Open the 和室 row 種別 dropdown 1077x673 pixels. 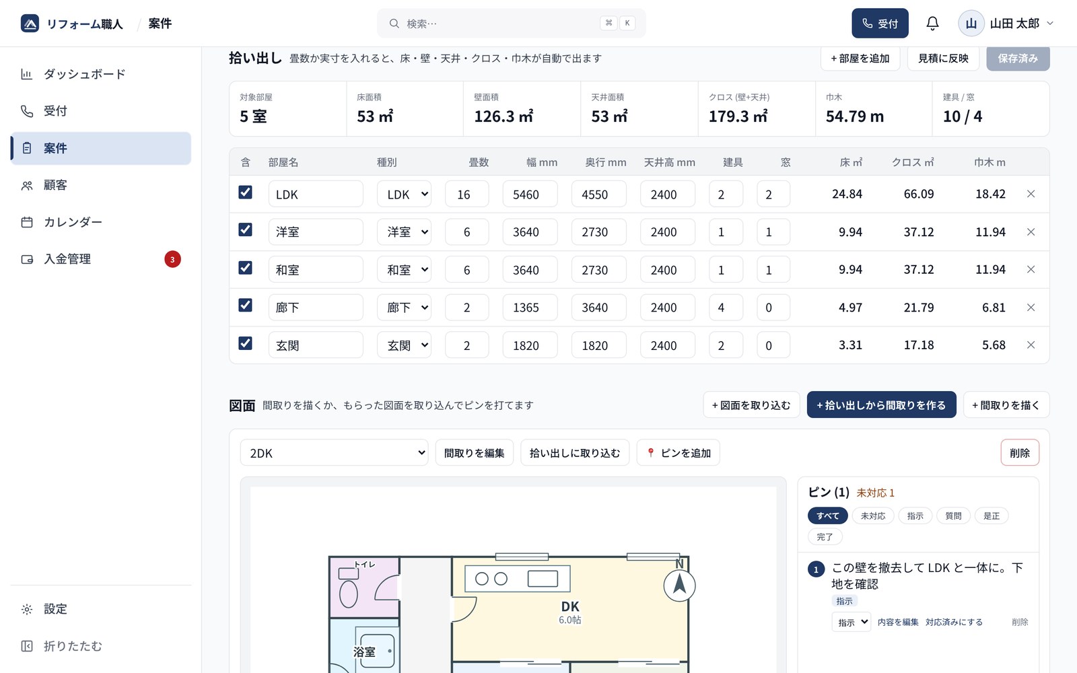[404, 269]
